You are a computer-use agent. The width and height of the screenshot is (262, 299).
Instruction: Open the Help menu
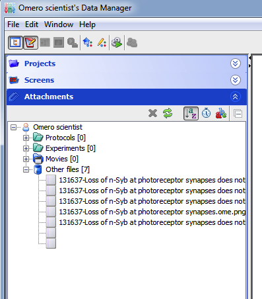[x=87, y=24]
